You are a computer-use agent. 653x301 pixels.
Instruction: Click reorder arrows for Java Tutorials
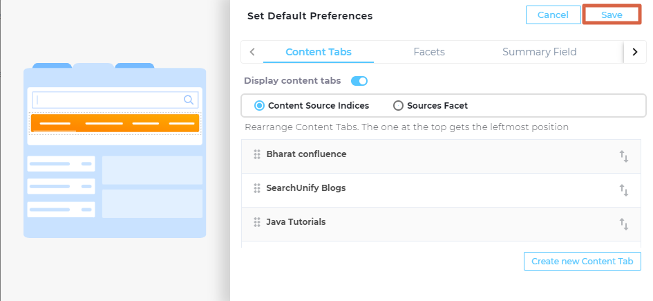pos(624,224)
